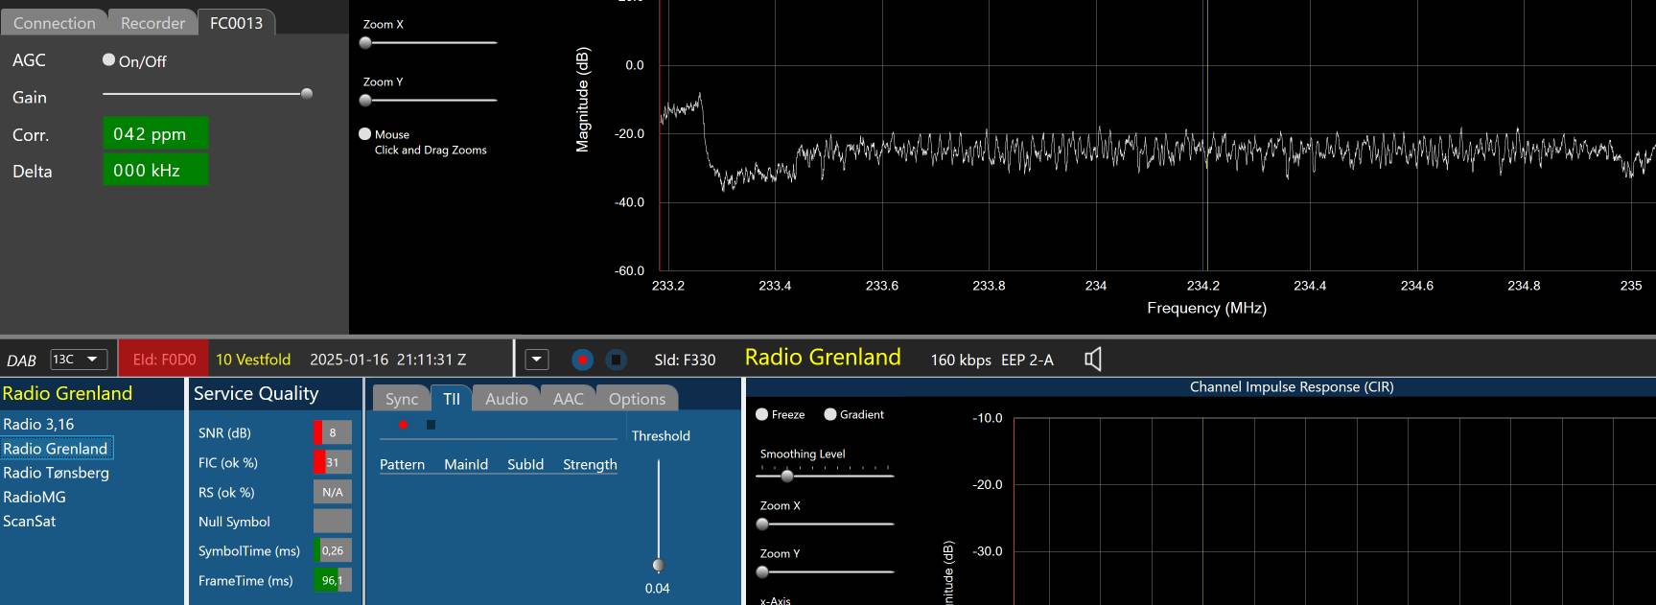Open the DAB channel 13C dropdown
The width and height of the screenshot is (1656, 605).
[x=78, y=360]
